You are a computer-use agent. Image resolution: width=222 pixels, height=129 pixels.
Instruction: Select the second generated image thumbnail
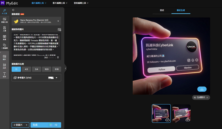tap(181, 114)
